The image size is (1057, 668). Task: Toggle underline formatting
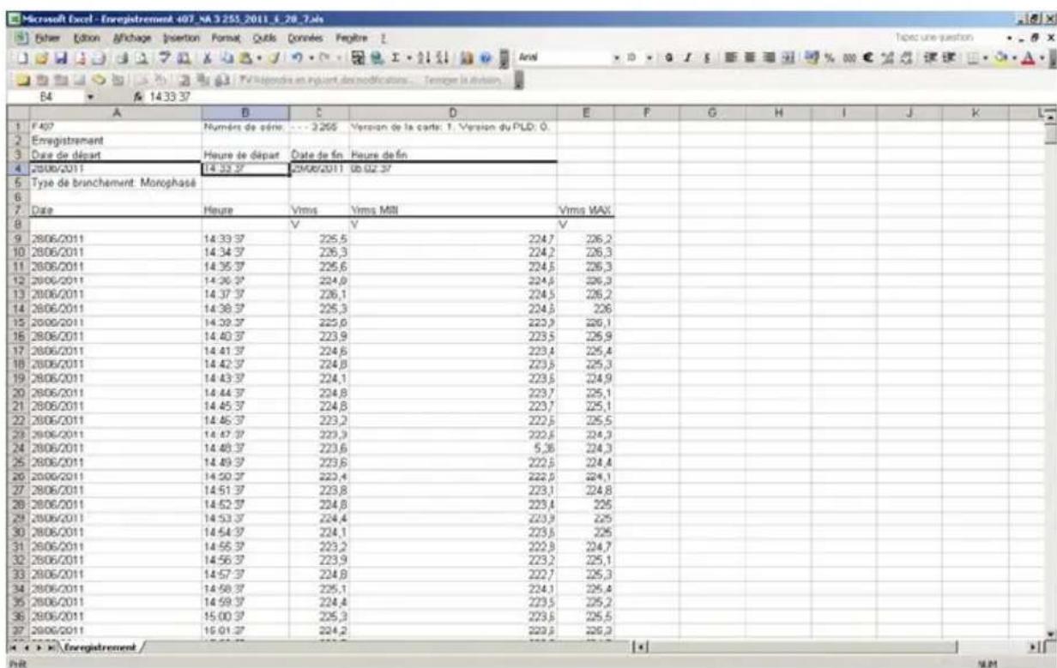click(x=707, y=57)
